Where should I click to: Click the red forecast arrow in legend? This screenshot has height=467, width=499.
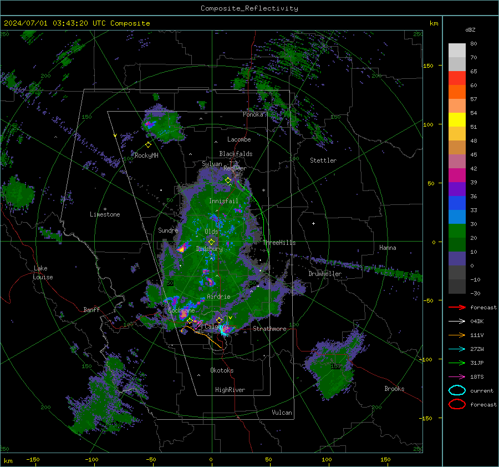pos(457,307)
